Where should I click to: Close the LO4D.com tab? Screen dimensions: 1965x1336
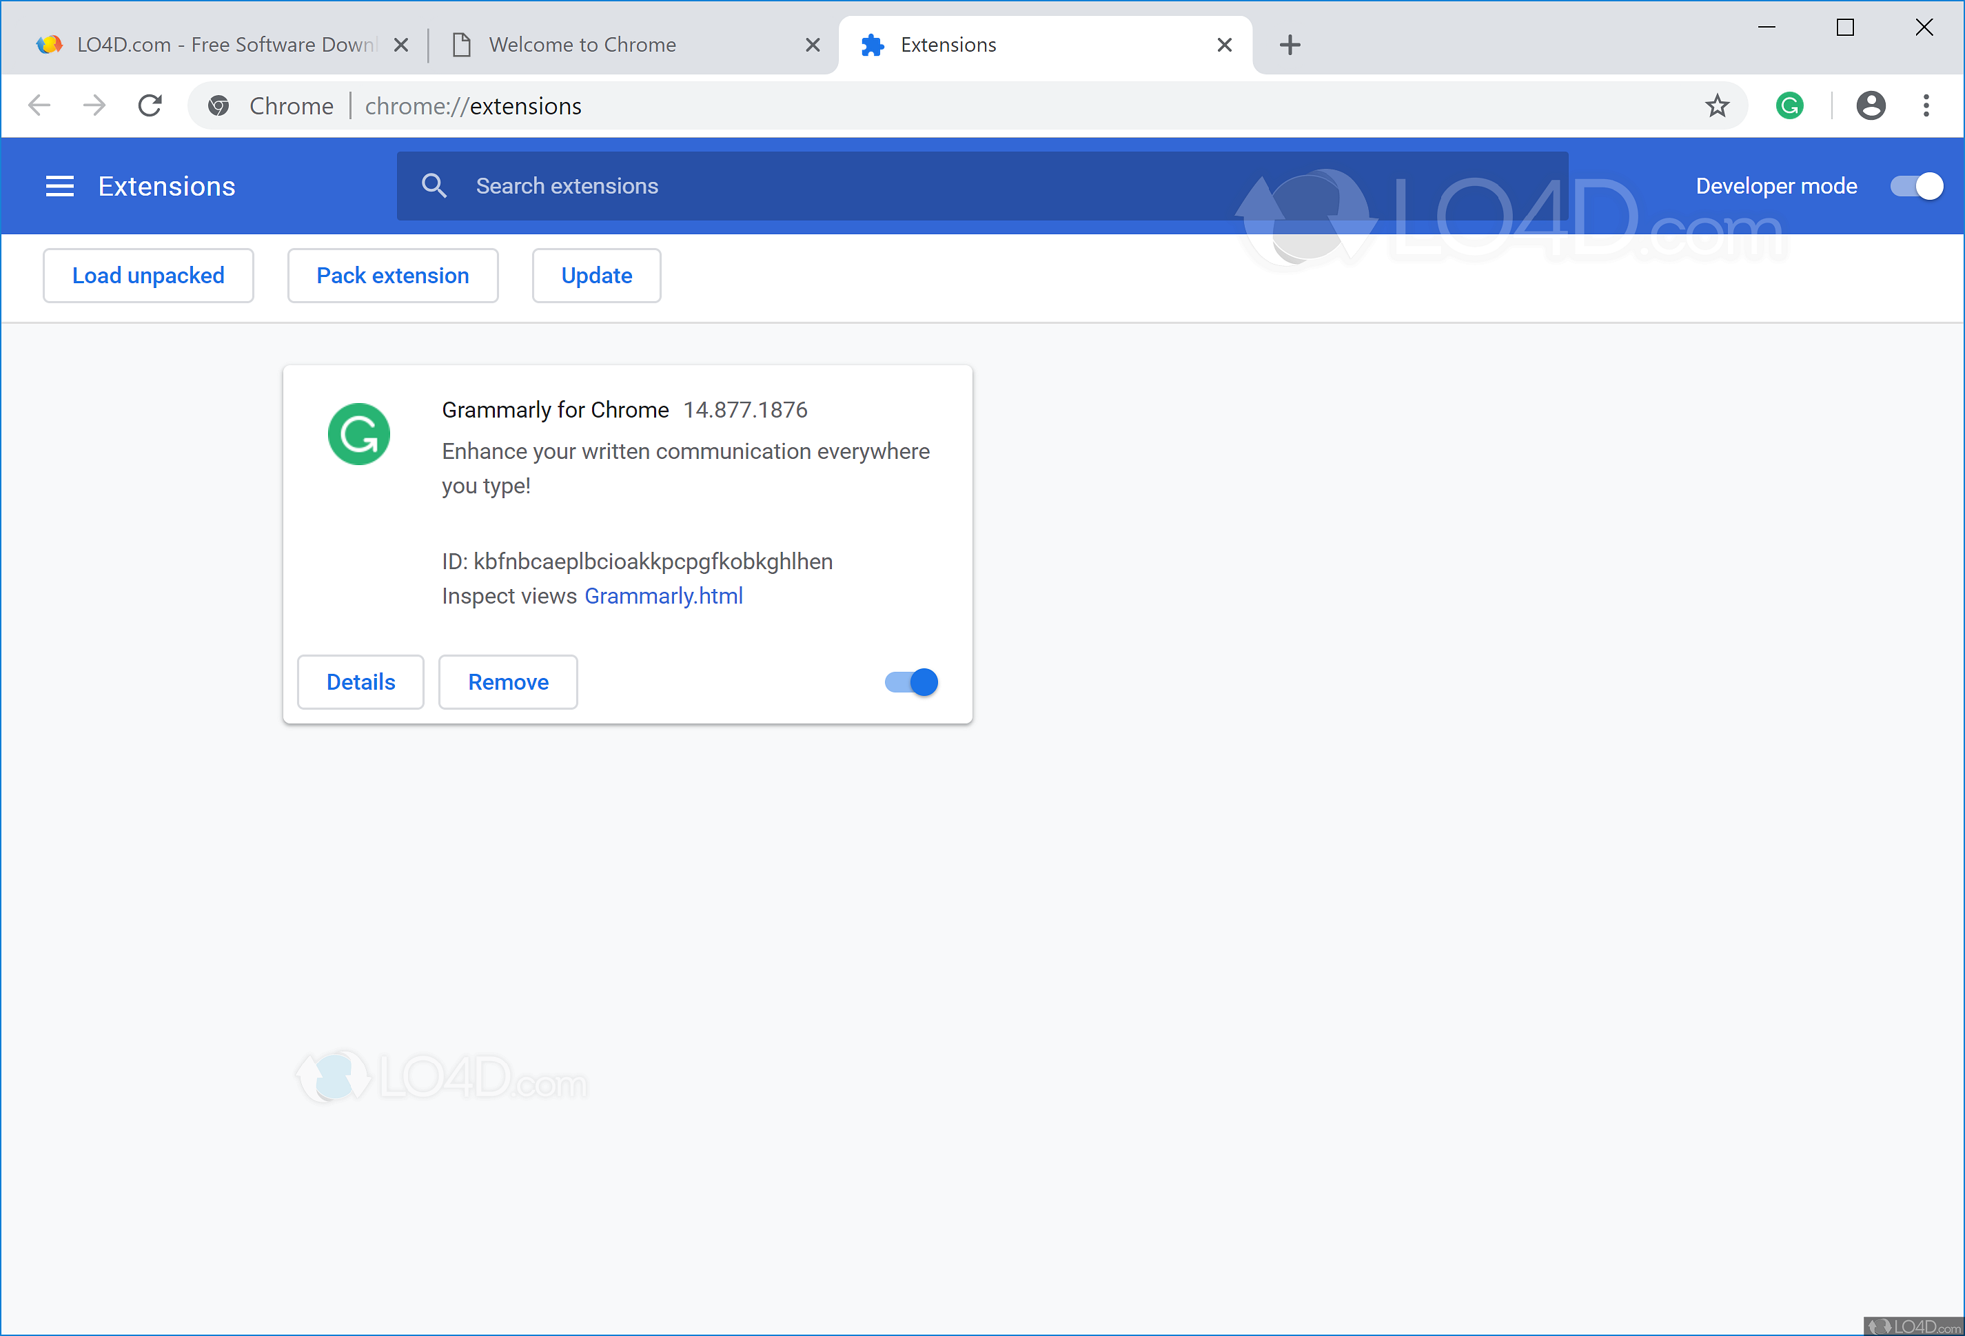point(402,45)
